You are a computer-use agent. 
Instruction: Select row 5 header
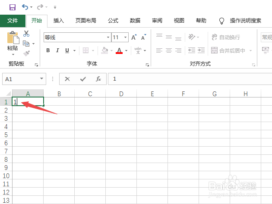click(6, 135)
